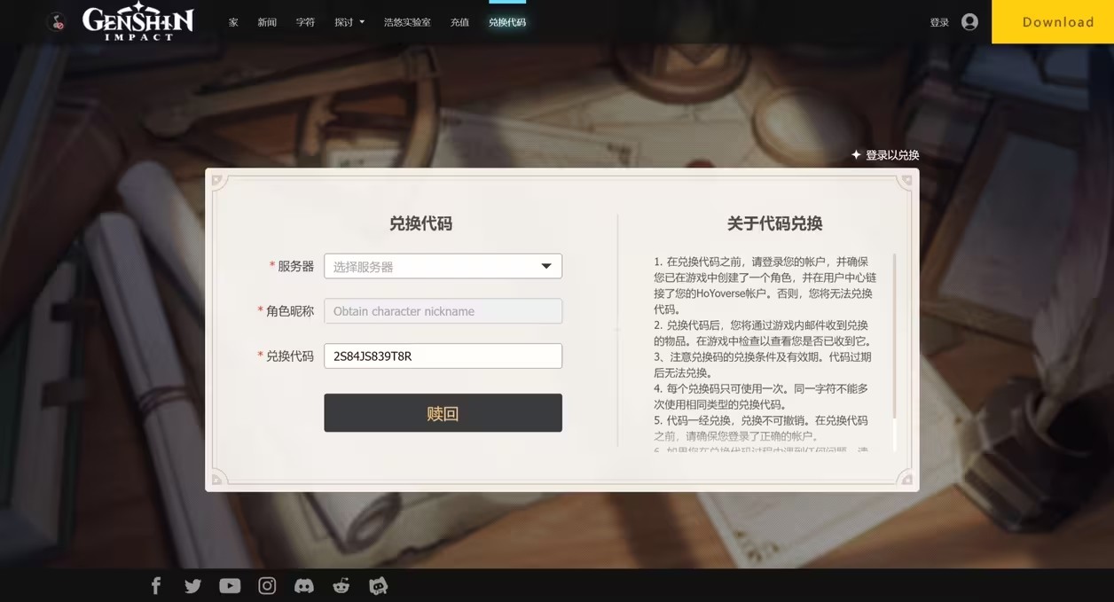Click the Genshin Impact logo
The width and height of the screenshot is (1114, 602).
click(x=137, y=21)
